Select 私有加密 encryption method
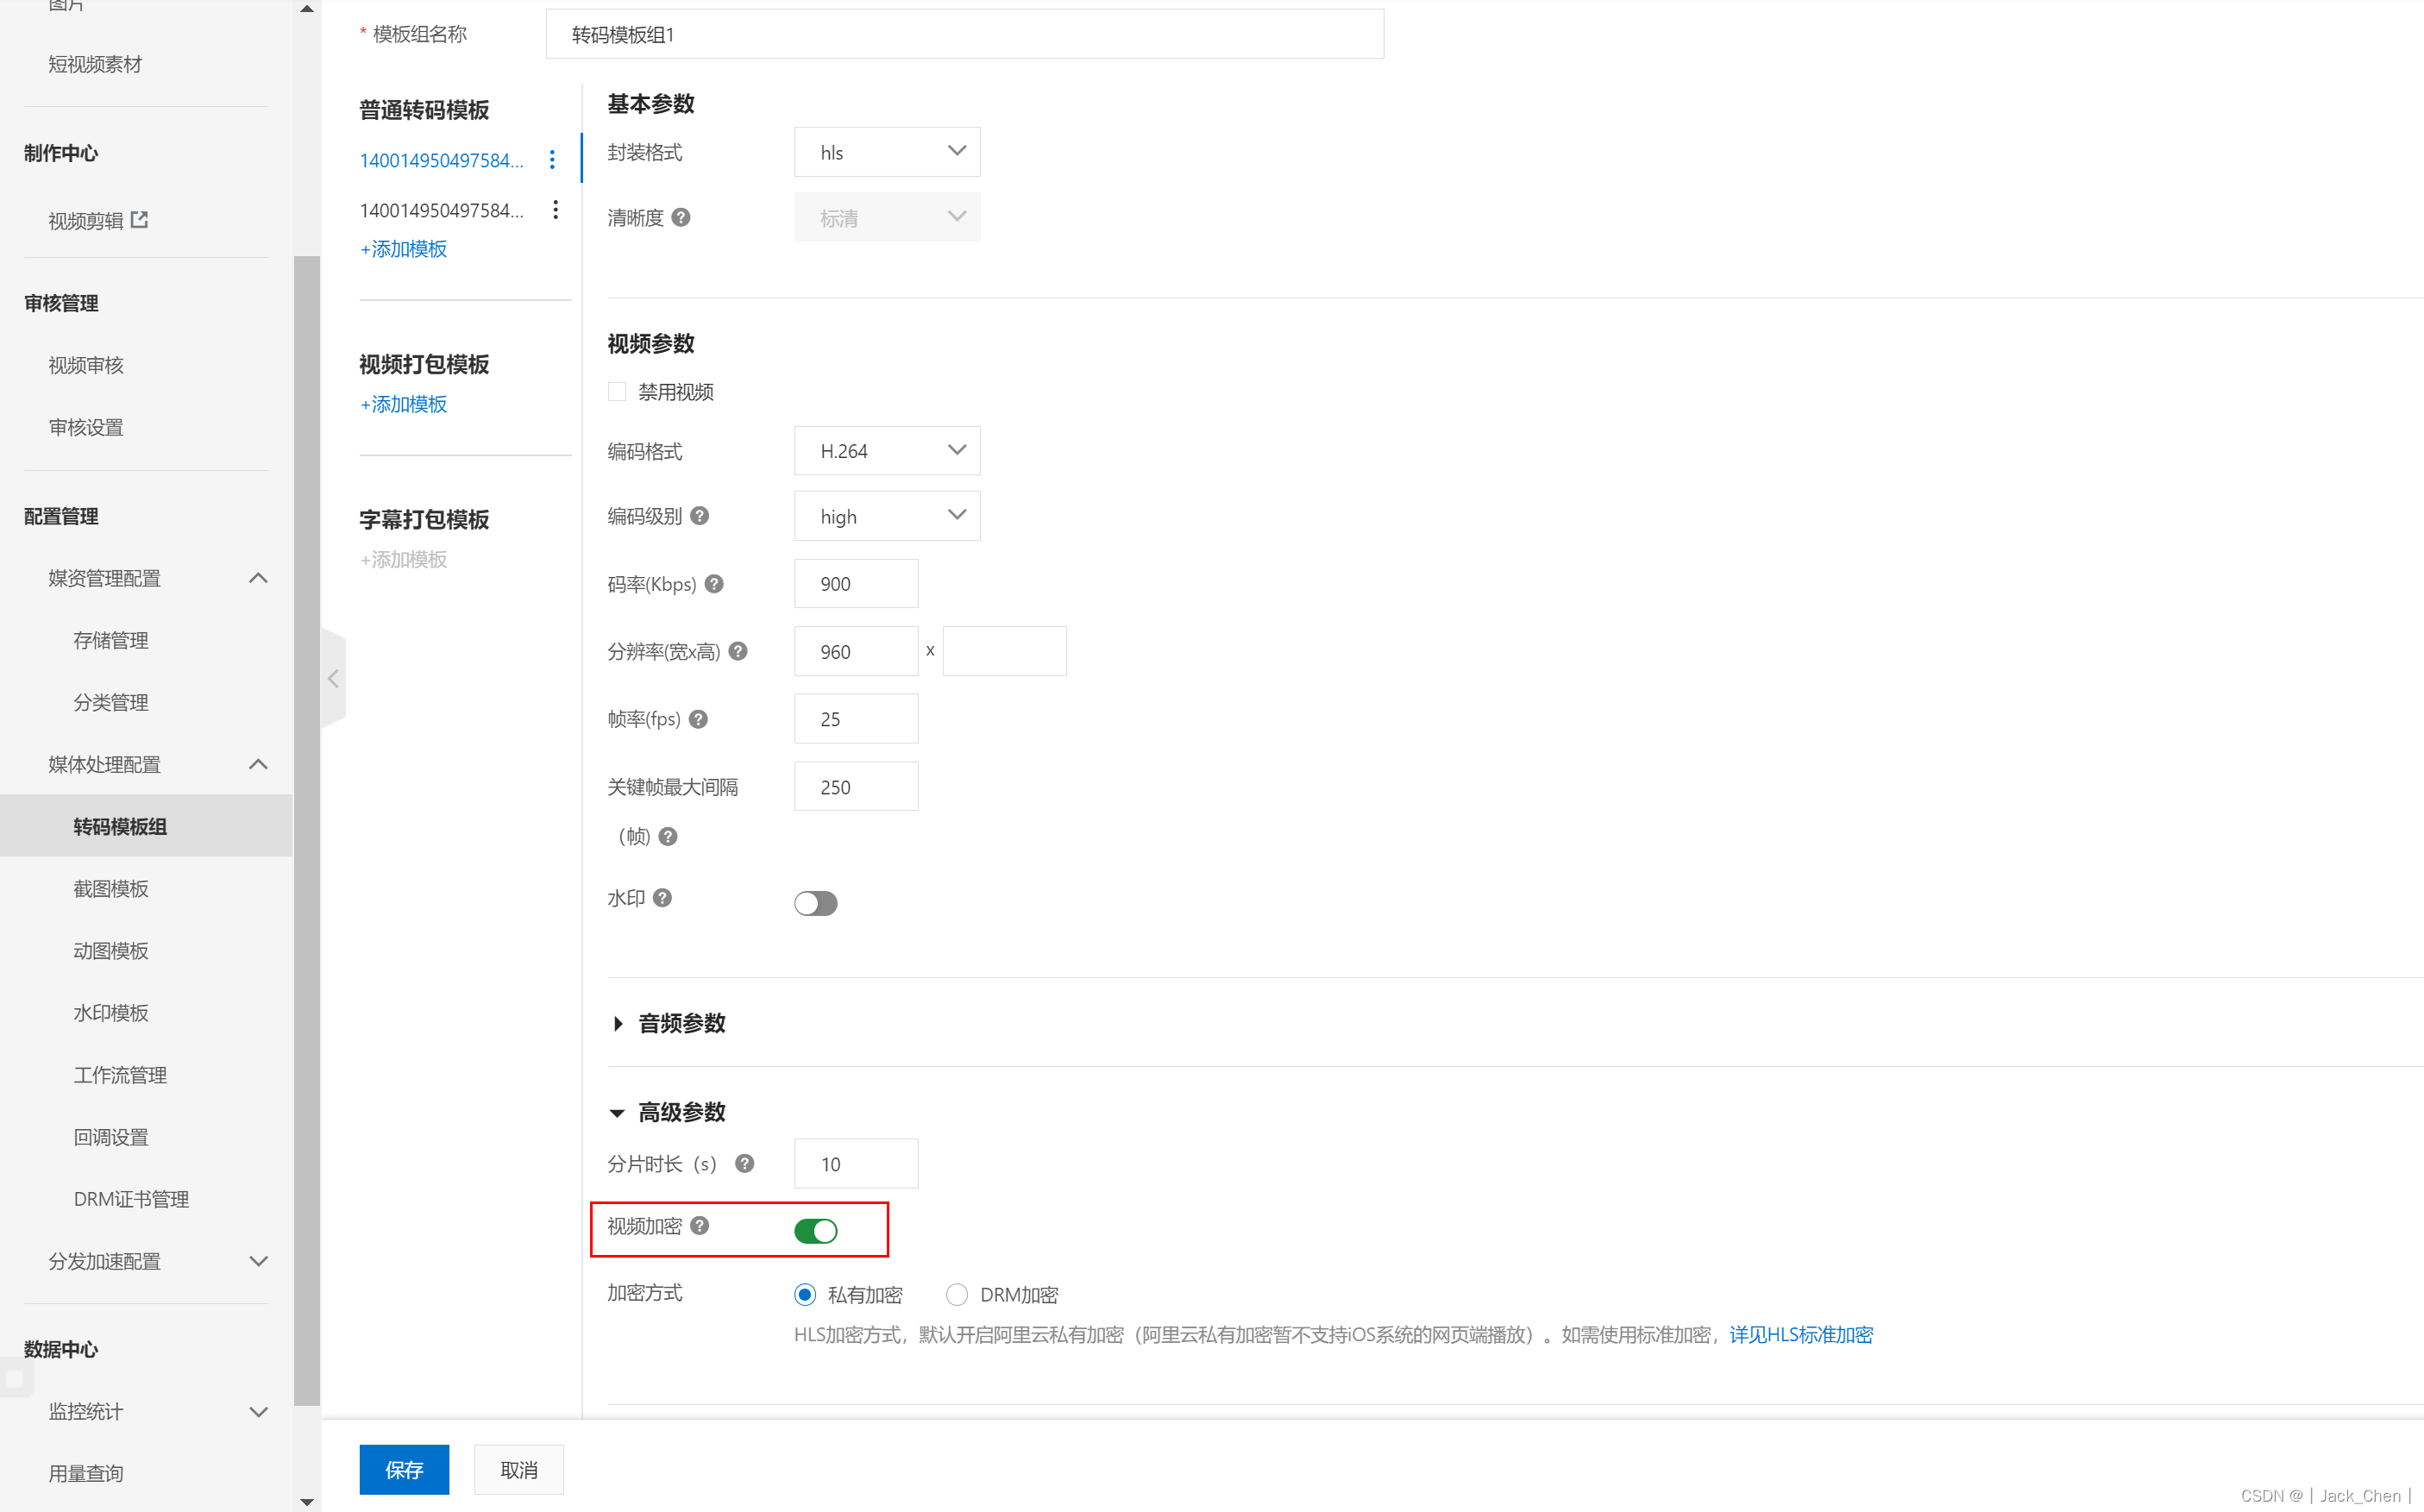The height and width of the screenshot is (1512, 2424). point(805,1295)
